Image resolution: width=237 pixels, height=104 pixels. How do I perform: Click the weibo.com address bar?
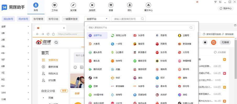click(70, 34)
